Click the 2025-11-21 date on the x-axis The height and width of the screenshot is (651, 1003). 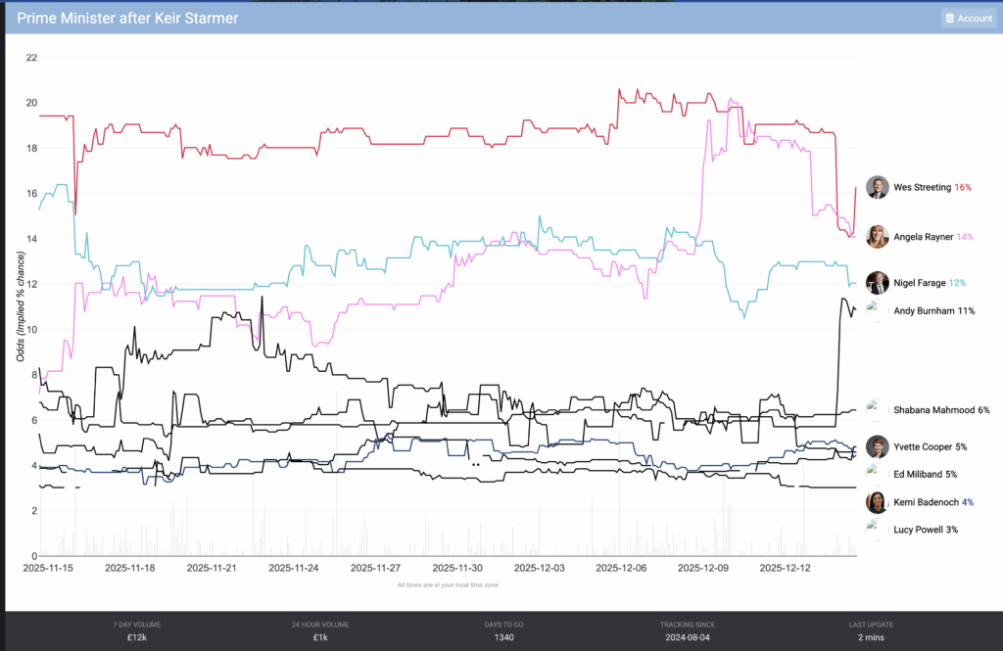tap(213, 568)
